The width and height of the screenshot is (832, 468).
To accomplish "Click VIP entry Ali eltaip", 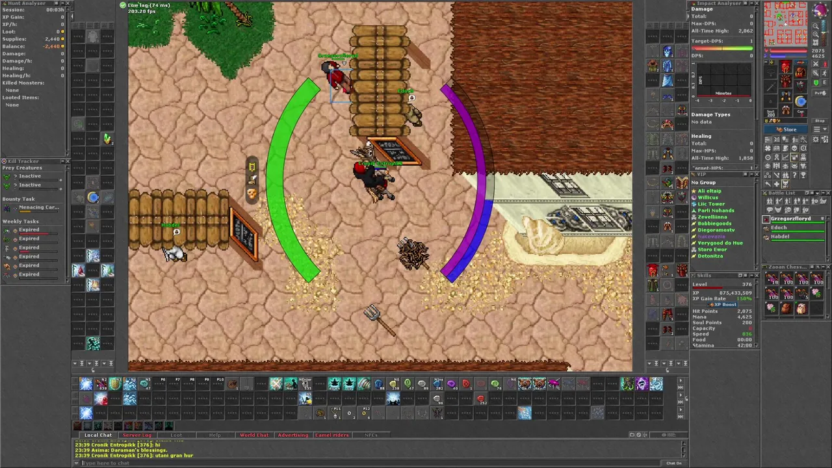I will pyautogui.click(x=709, y=191).
